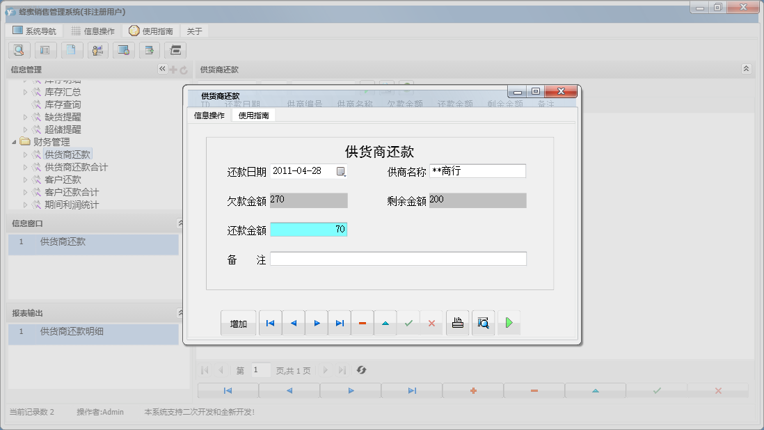Click the detail list toolbar icon

click(45, 50)
